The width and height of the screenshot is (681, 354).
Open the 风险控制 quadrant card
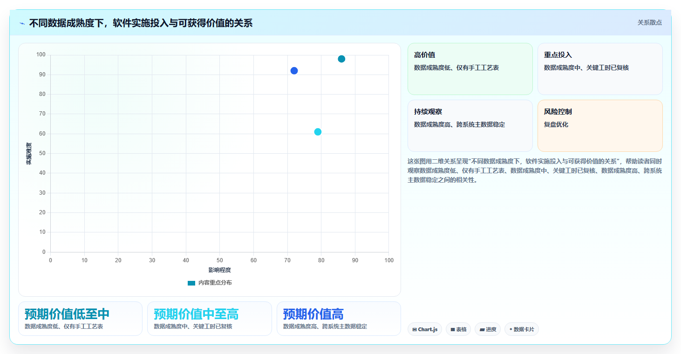600,126
